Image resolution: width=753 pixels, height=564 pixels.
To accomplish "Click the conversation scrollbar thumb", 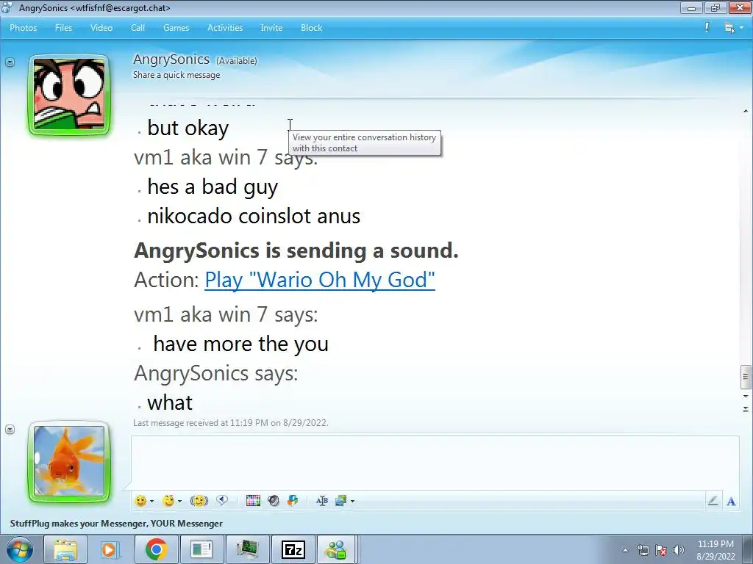I will click(x=746, y=377).
